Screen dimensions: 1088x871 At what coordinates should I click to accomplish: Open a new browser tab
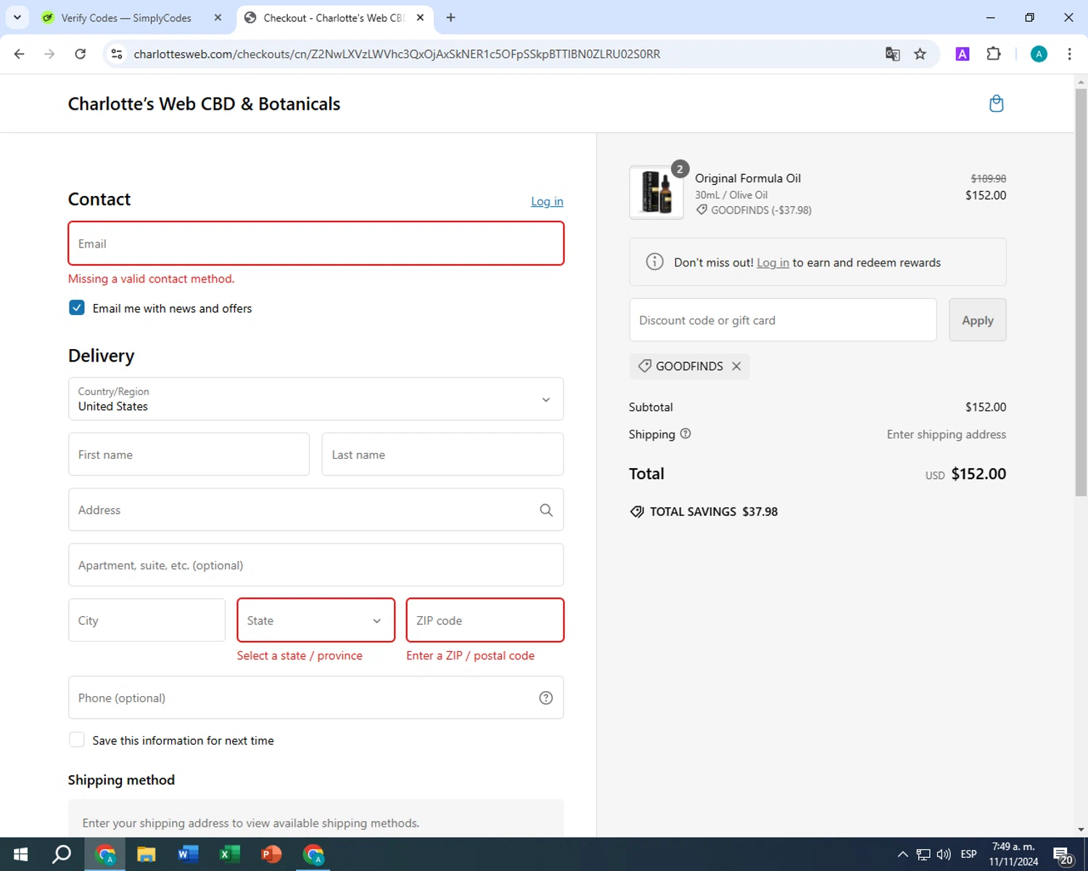point(451,17)
